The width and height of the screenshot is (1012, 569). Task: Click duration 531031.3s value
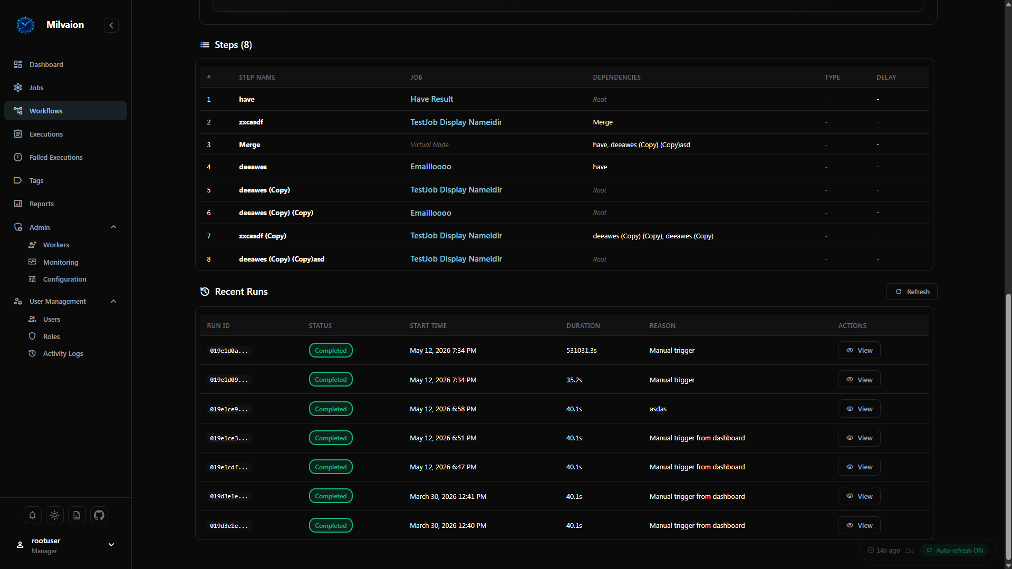[x=581, y=350]
